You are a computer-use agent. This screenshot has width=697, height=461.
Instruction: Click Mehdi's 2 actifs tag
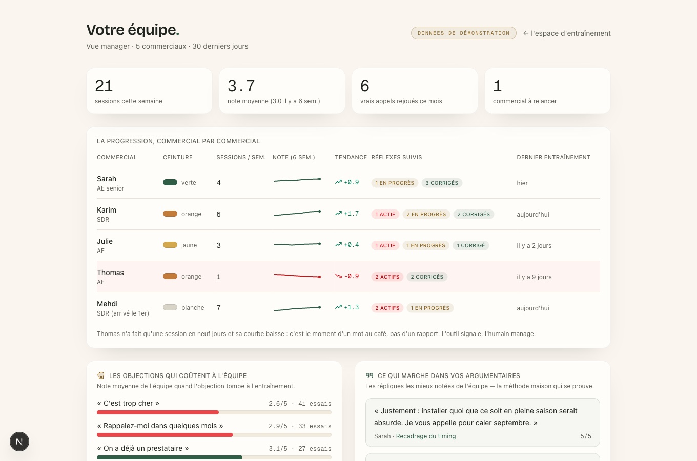point(387,308)
